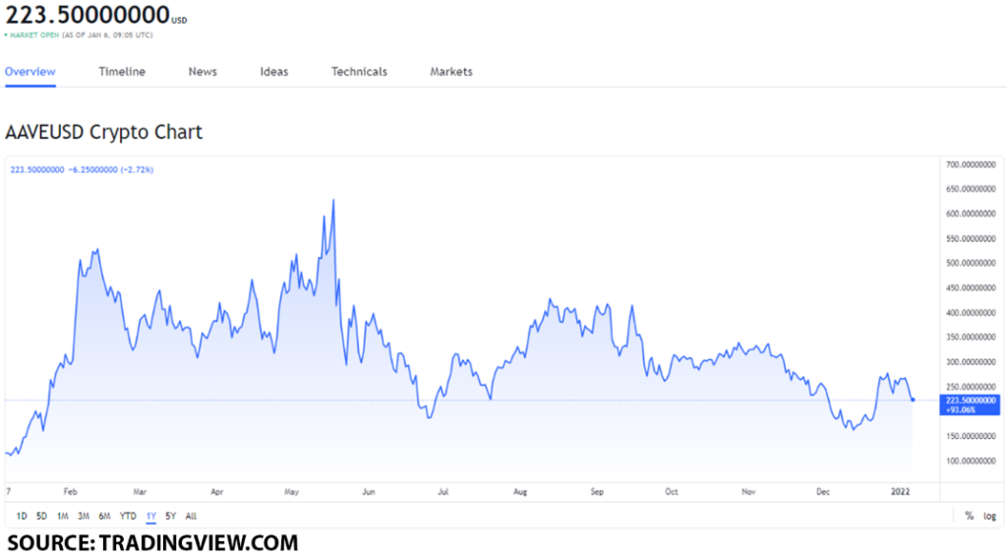Click the 500.00000000 price axis label
The image size is (1007, 559).
[971, 263]
